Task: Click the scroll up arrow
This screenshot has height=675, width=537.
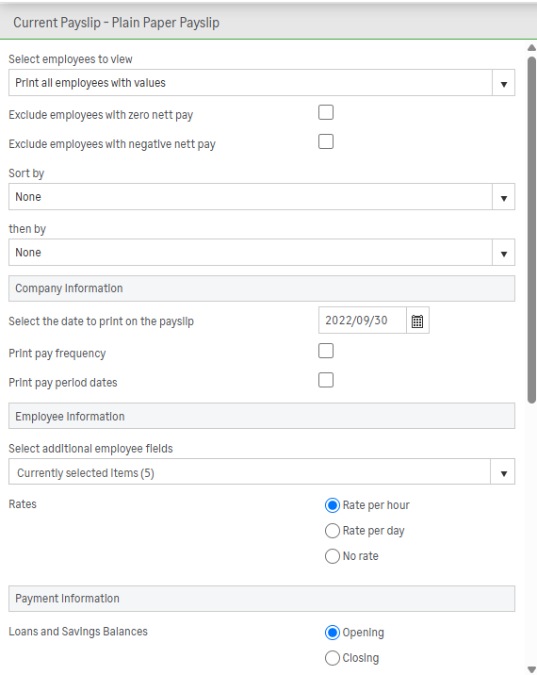Action: point(532,48)
